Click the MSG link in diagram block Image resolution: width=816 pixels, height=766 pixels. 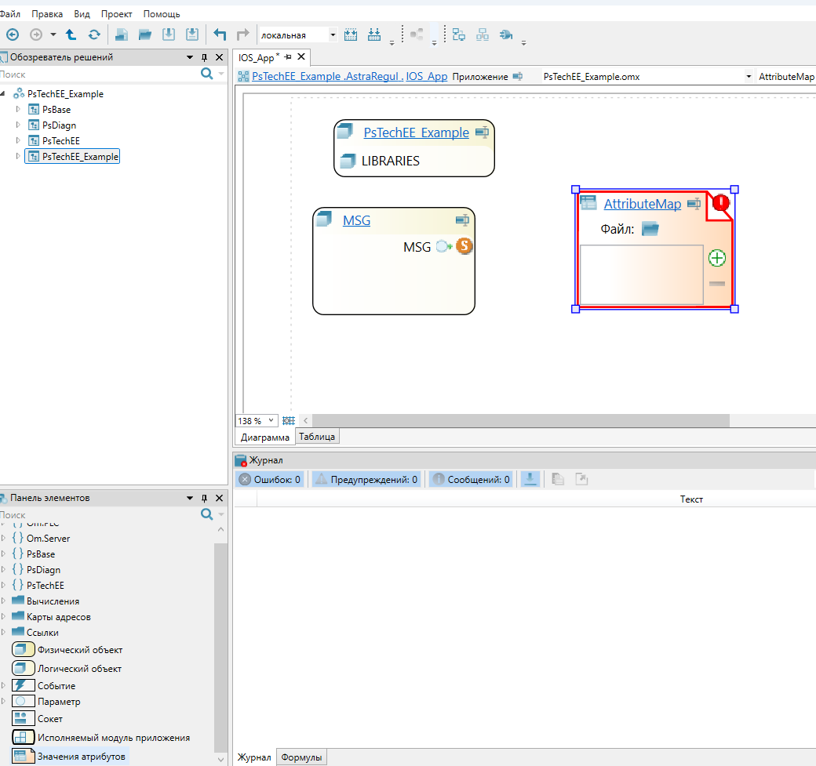tap(356, 220)
